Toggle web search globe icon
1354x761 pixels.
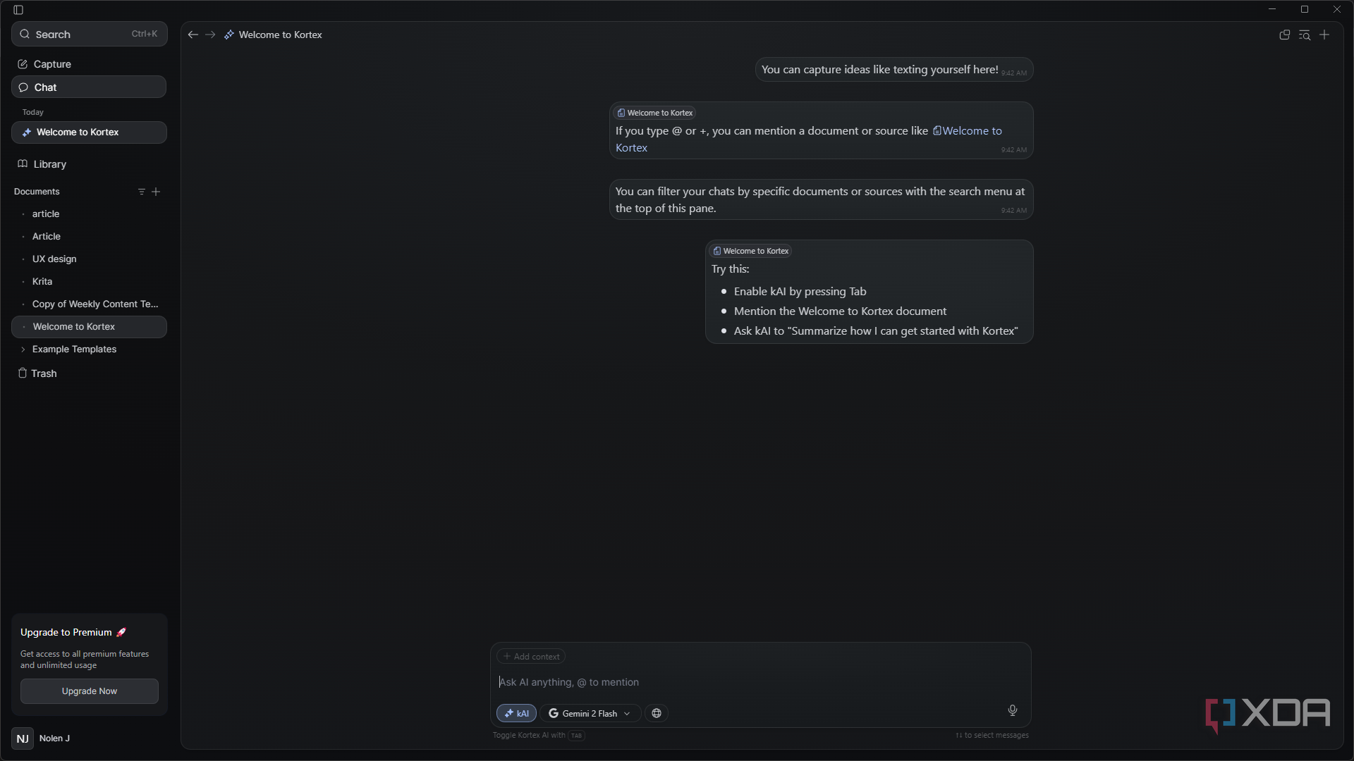tap(657, 714)
